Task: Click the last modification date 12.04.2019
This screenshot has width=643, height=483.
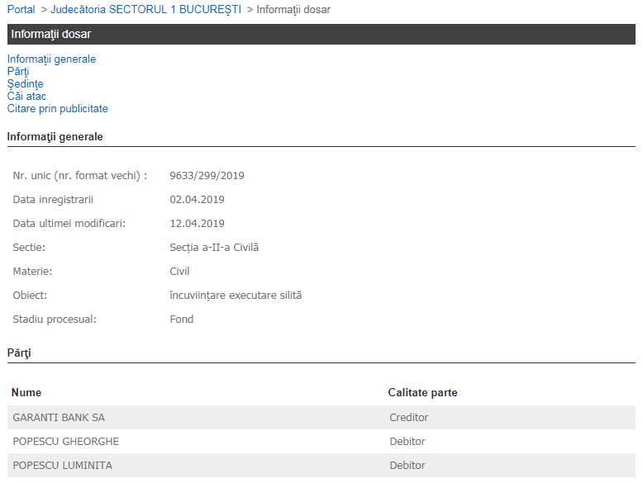Action: coord(197,224)
